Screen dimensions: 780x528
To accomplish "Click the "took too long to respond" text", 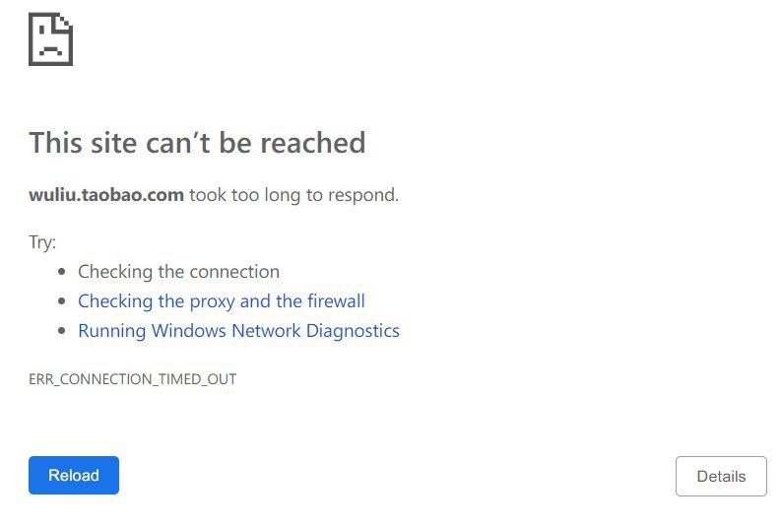I will point(293,195).
